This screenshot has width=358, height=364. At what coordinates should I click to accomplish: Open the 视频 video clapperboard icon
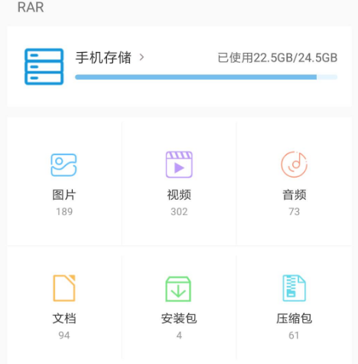click(179, 164)
